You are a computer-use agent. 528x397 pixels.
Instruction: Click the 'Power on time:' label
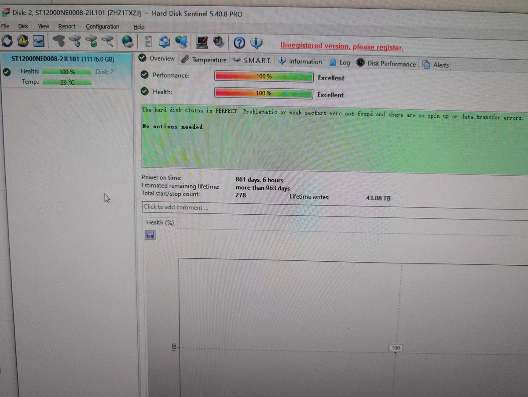pos(161,177)
